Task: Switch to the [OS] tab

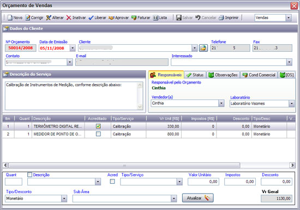Action: pyautogui.click(x=286, y=75)
